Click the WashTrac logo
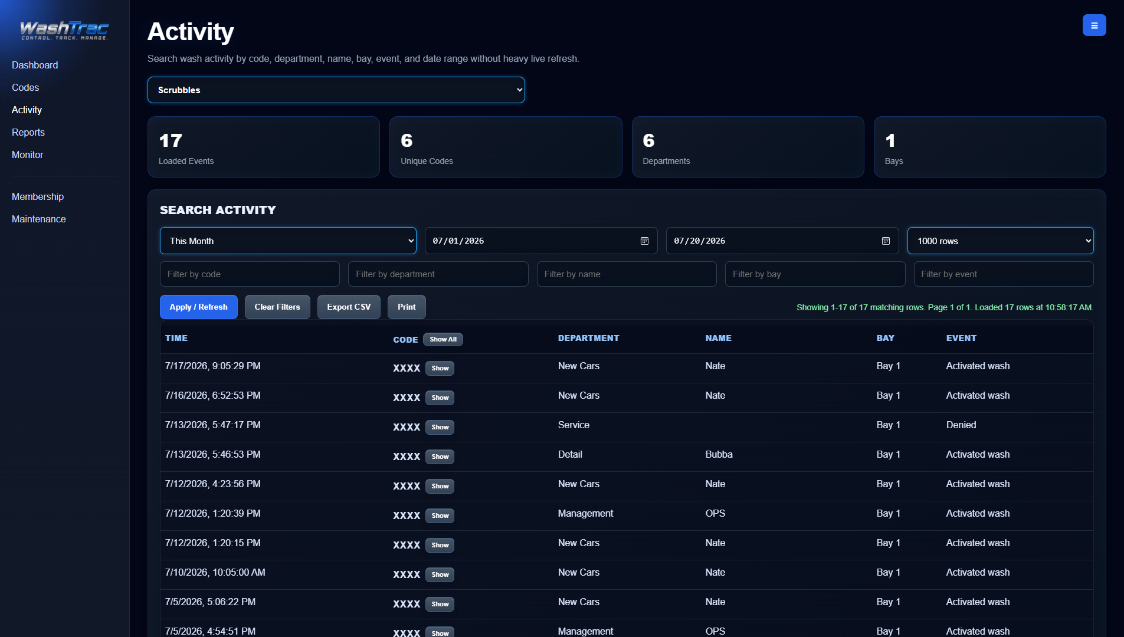Viewport: 1124px width, 637px height. 64,29
